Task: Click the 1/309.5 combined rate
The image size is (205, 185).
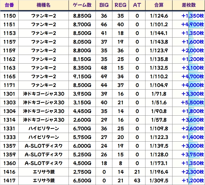Action: (x=159, y=181)
